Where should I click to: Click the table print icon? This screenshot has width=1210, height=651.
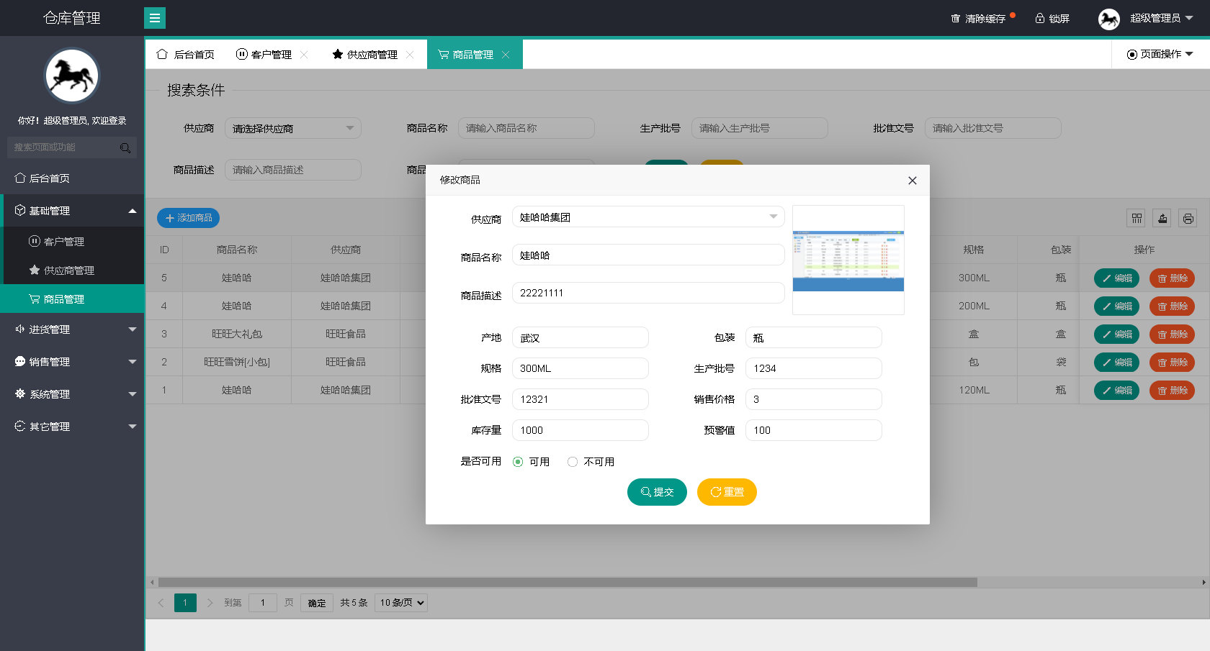[1188, 218]
